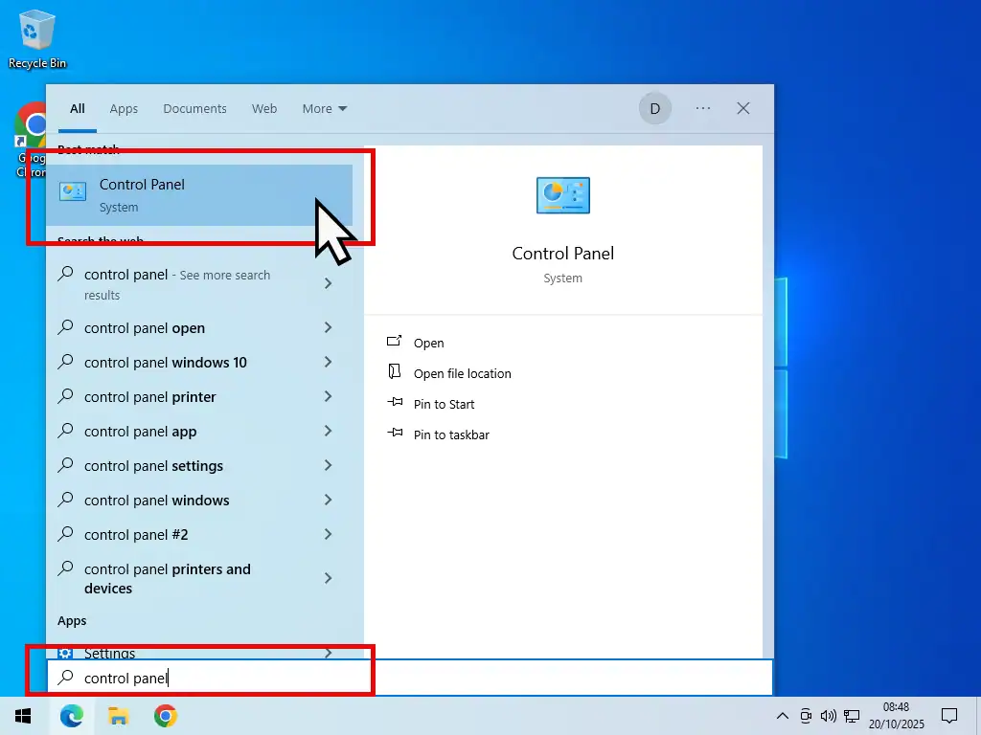Open File Explorer from the taskbar

(x=119, y=715)
